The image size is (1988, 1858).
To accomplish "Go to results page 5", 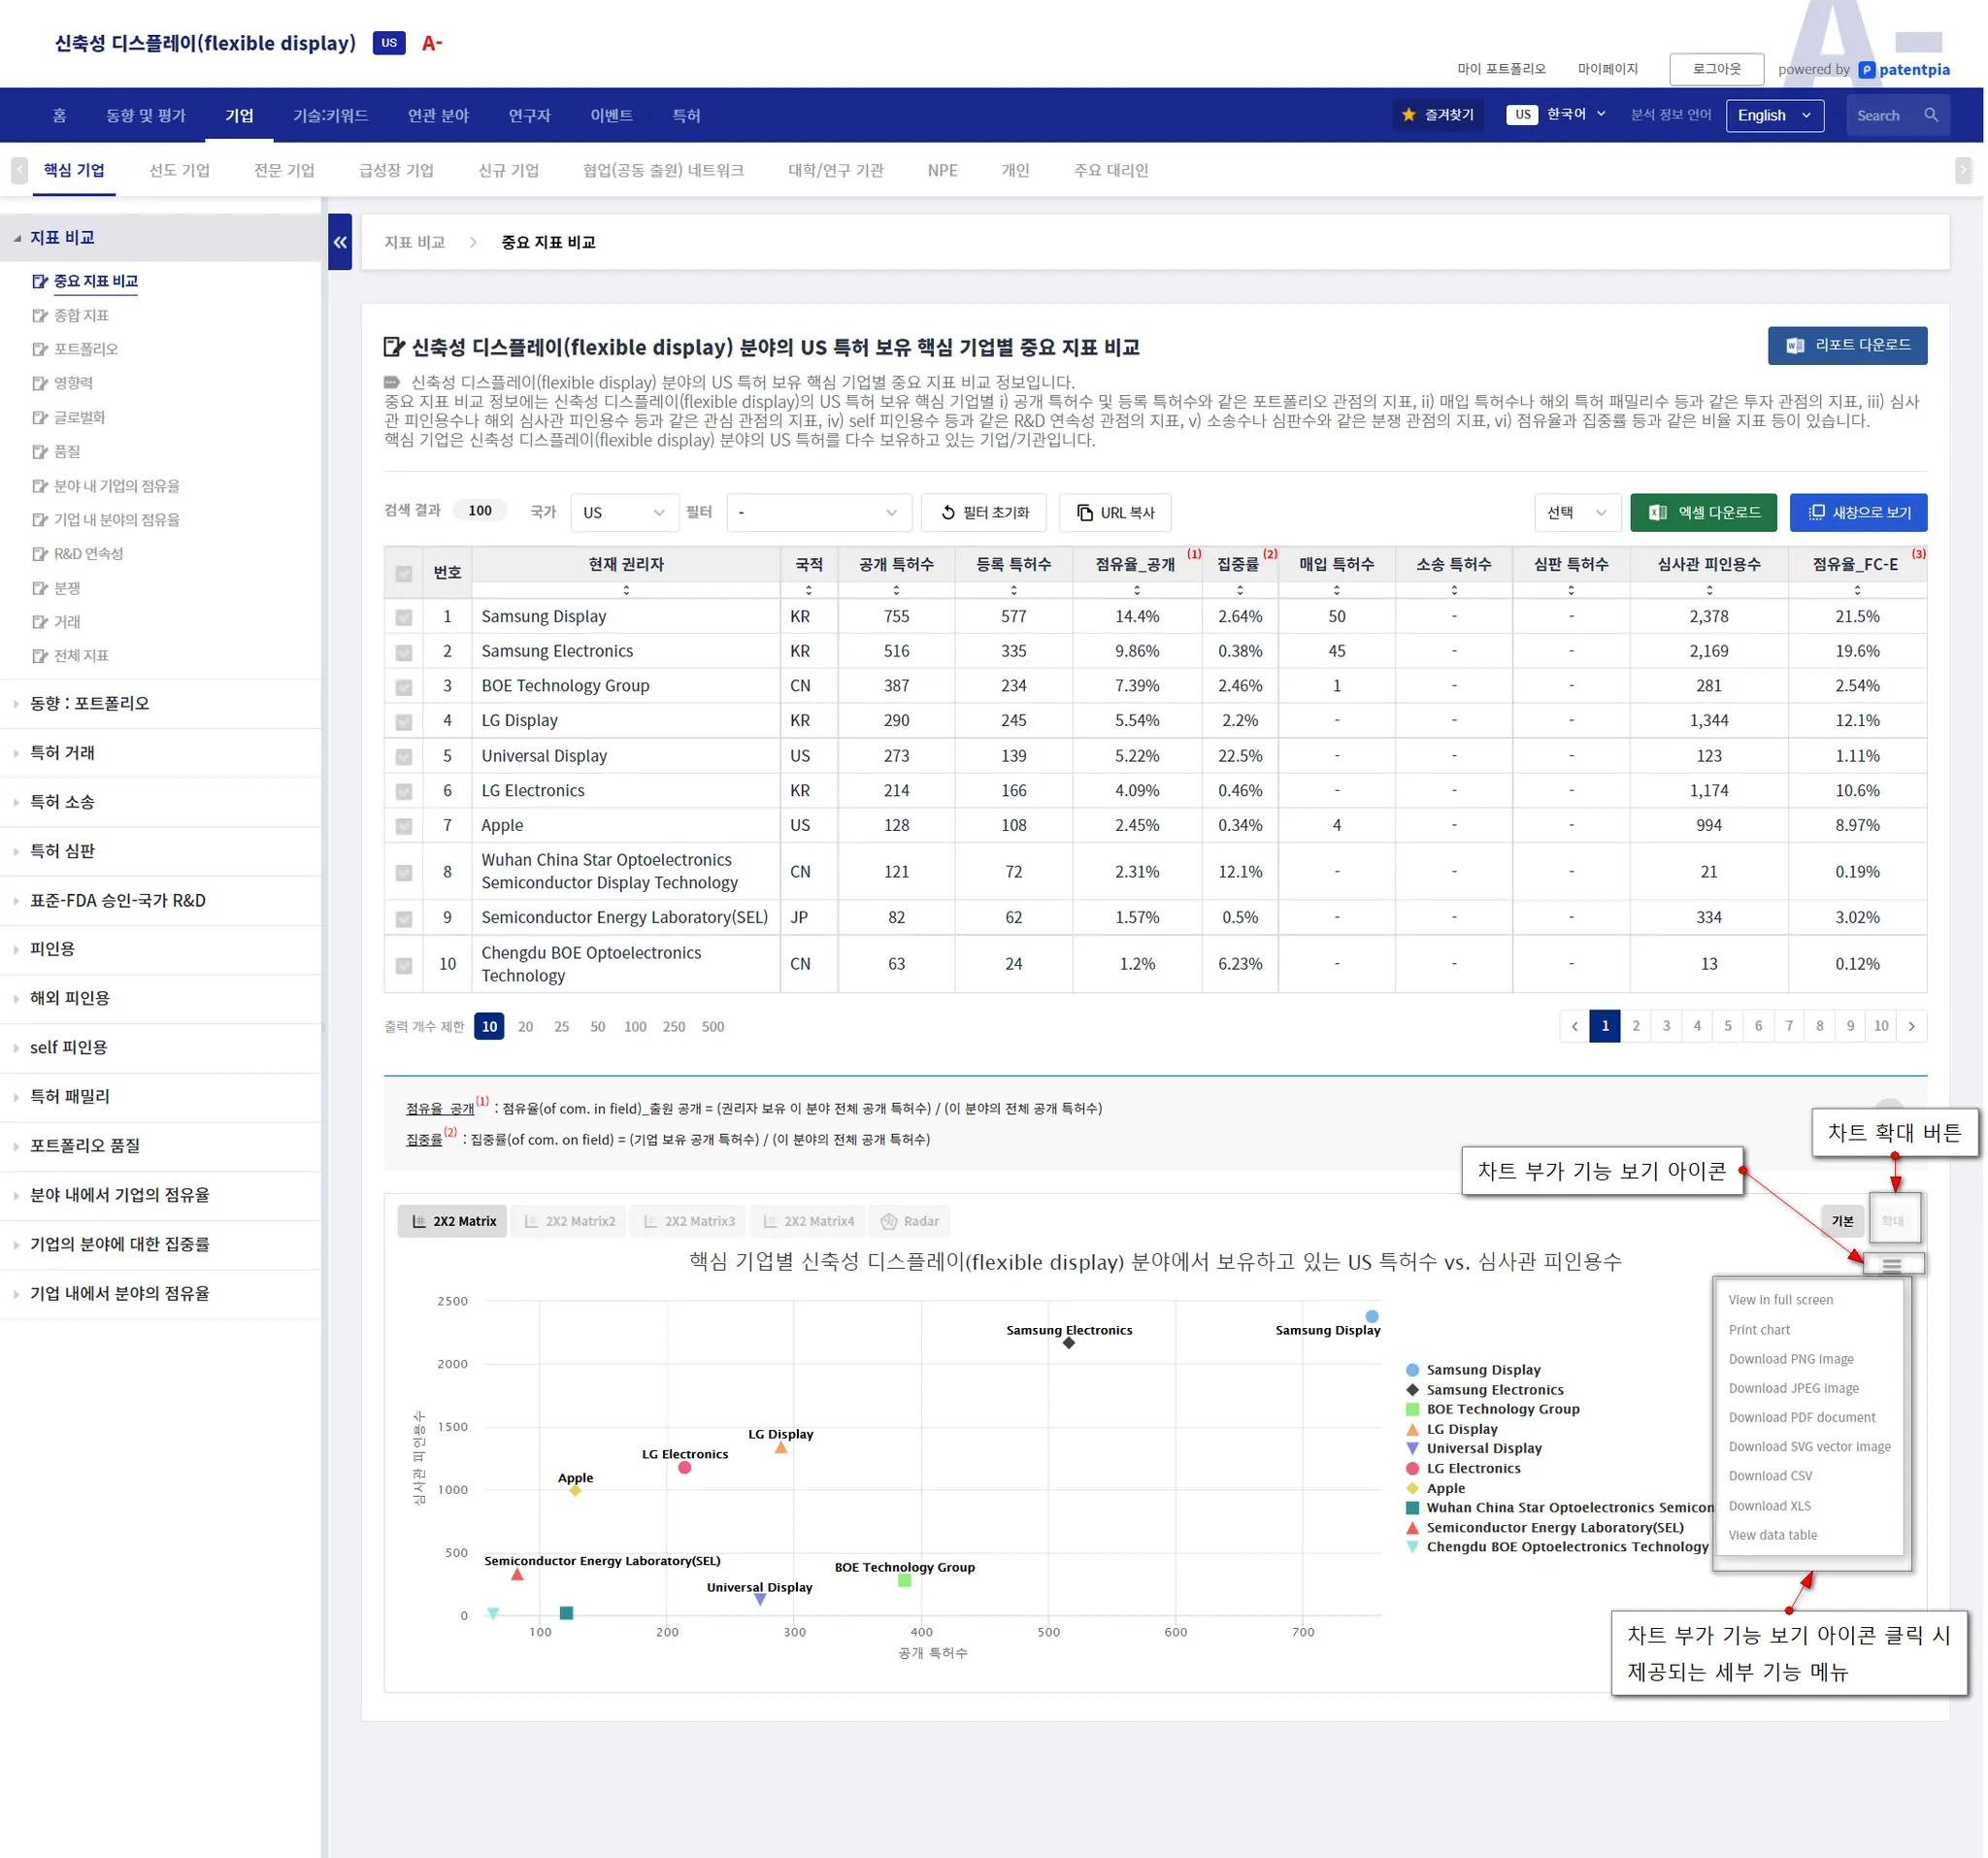I will [x=1728, y=1027].
